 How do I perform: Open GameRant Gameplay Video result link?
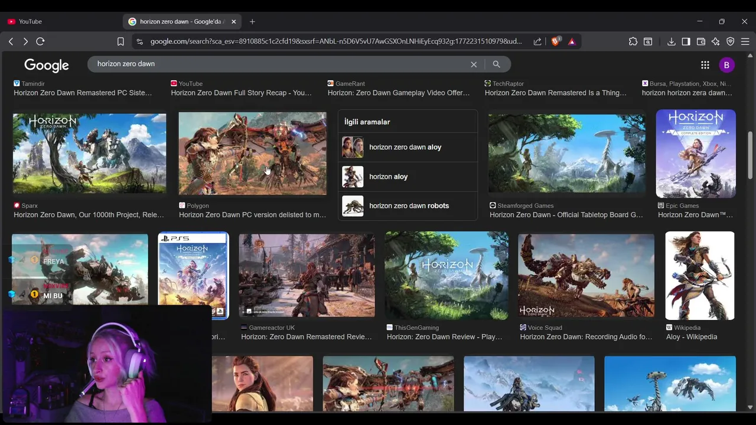click(x=399, y=93)
